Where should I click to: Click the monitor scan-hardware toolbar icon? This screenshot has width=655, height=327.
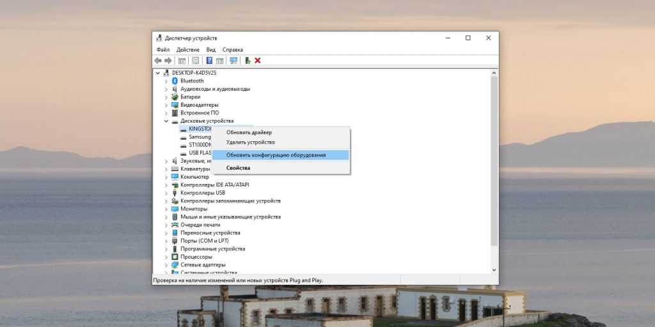233,61
